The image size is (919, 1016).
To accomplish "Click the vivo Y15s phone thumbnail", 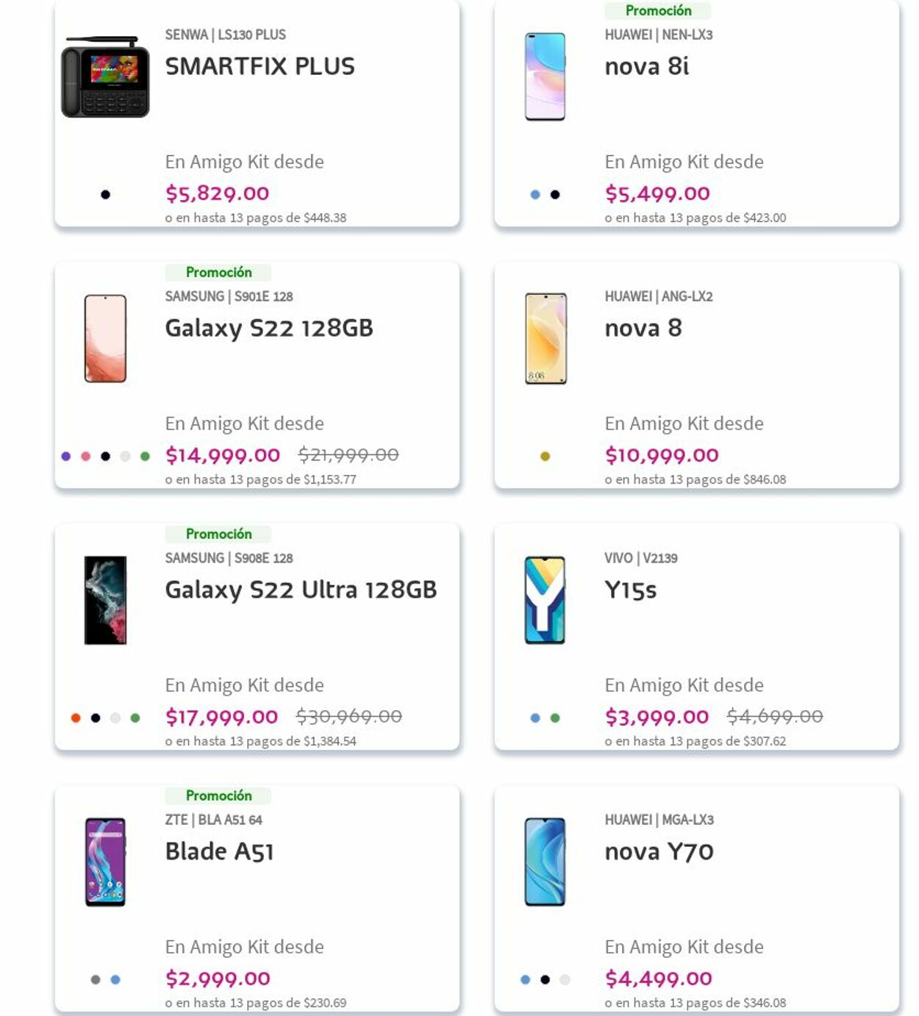I will (545, 600).
